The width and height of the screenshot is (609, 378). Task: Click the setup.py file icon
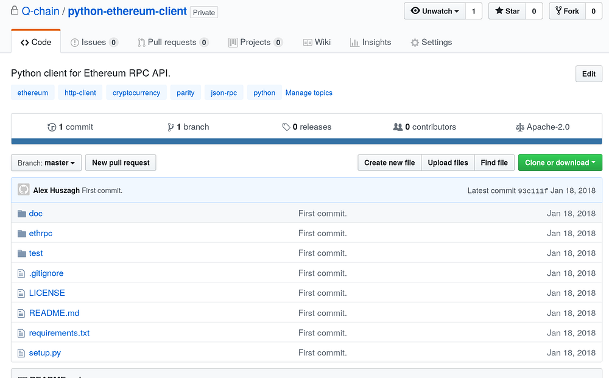pyautogui.click(x=21, y=353)
